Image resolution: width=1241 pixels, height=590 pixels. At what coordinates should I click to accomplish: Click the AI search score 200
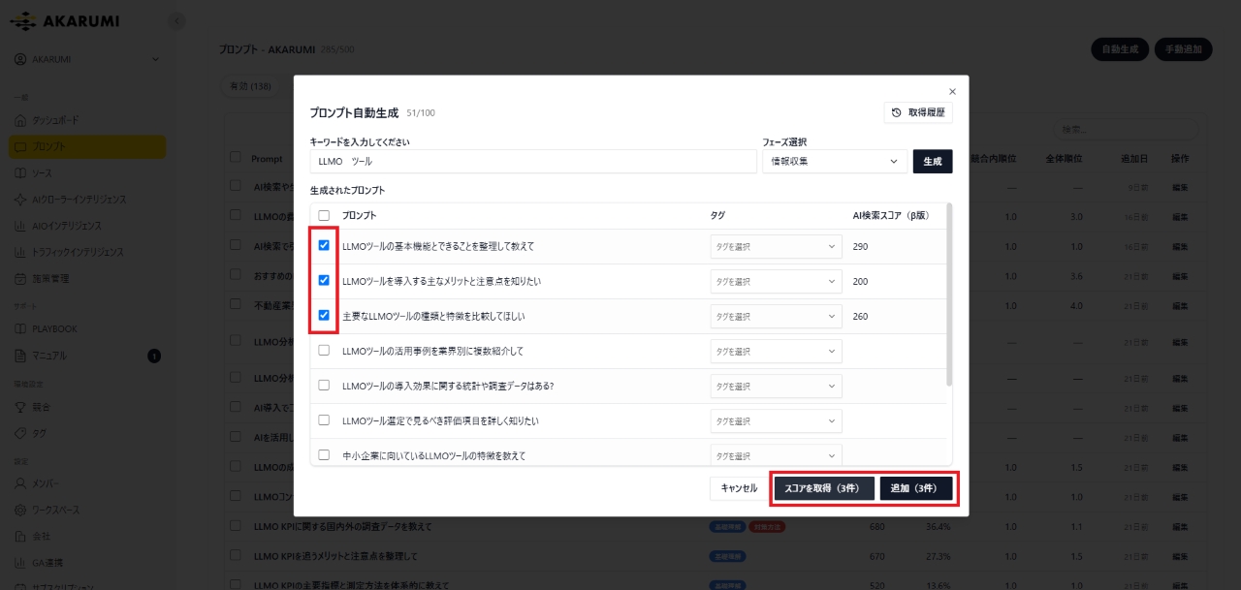(x=861, y=281)
